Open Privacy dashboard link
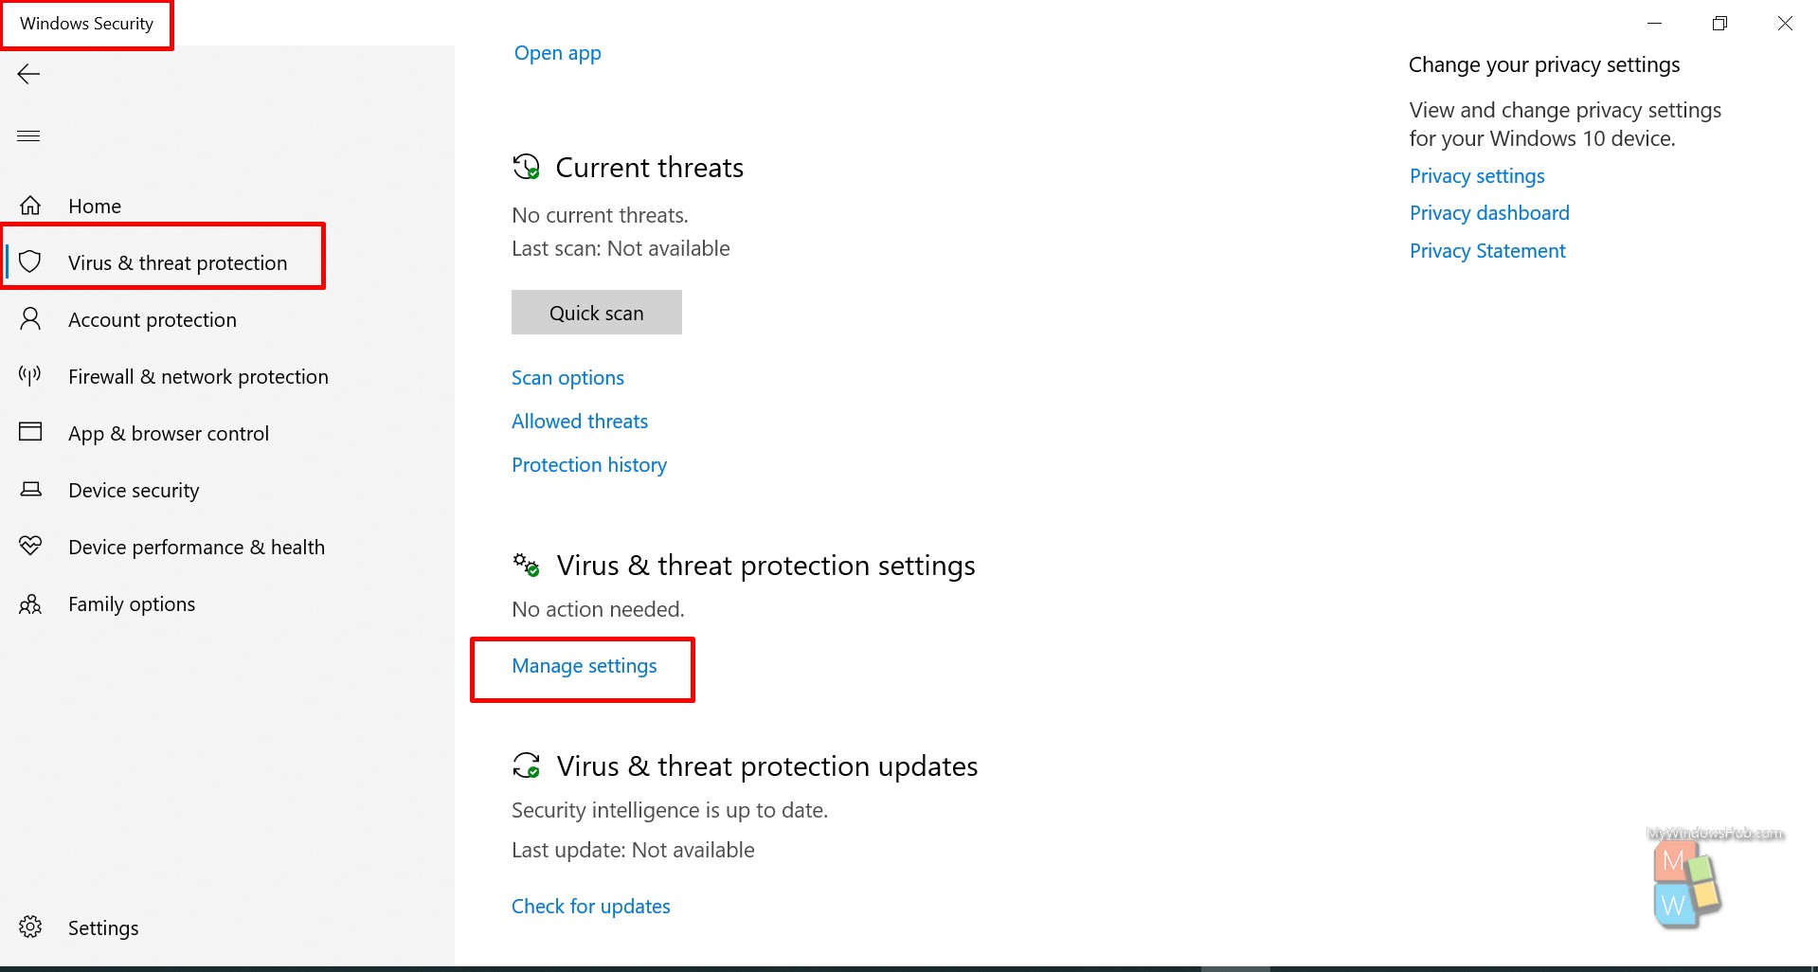The height and width of the screenshot is (972, 1818). [x=1489, y=212]
